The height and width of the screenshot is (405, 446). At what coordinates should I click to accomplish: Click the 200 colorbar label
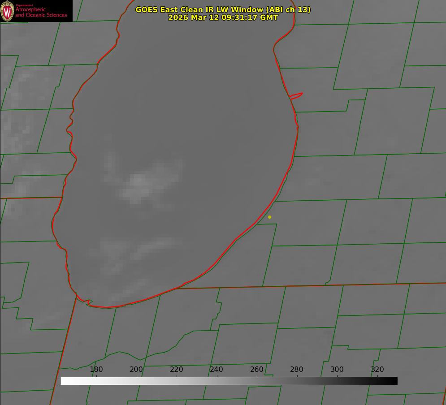tap(136, 369)
